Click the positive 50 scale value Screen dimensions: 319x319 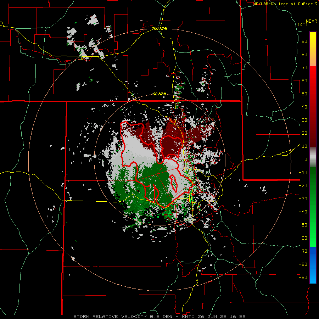(304, 94)
